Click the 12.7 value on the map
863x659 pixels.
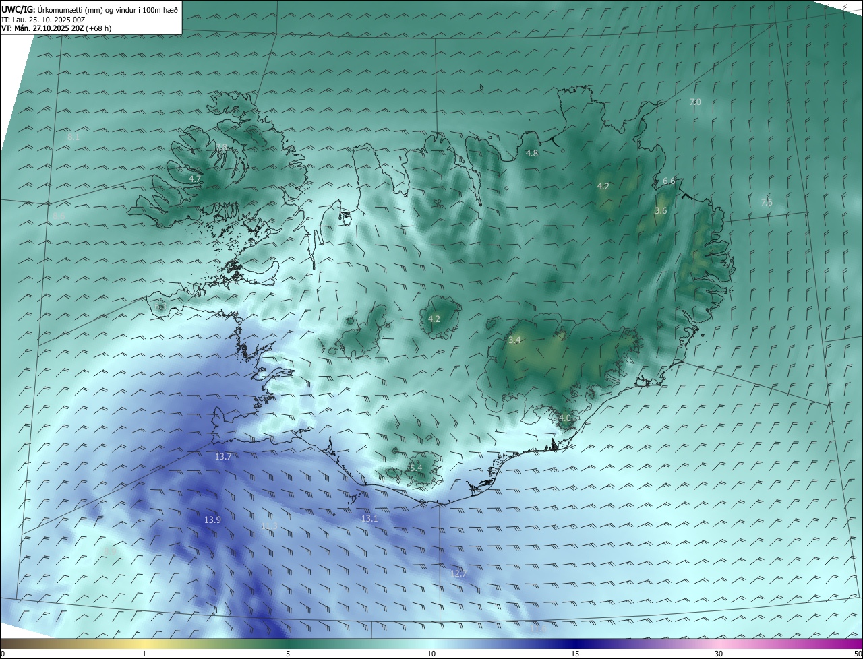click(458, 574)
